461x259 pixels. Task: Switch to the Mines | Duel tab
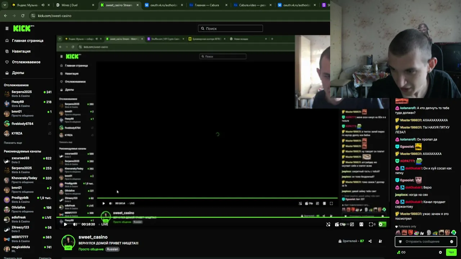pos(74,5)
